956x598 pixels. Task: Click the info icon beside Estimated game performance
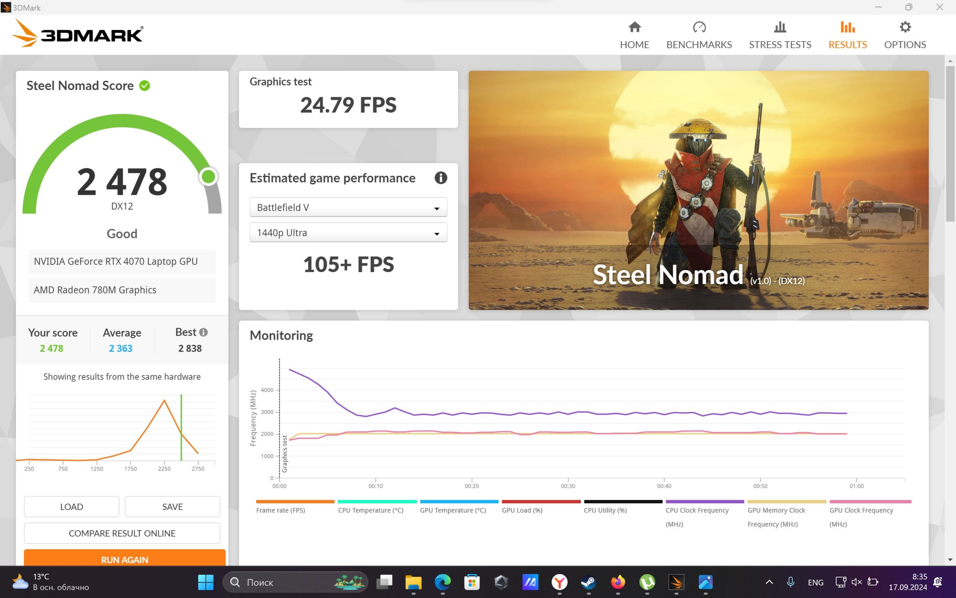coord(441,178)
